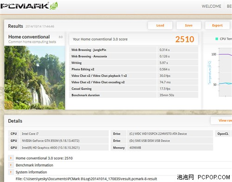Screen dimensions: 232x182
Task: Click SMI USB DISK drive entry
Action: pyautogui.click(x=170, y=141)
